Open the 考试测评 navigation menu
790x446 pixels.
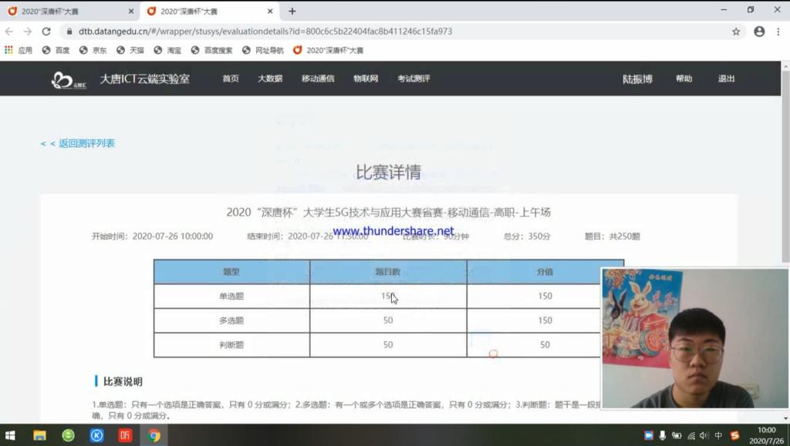(414, 79)
